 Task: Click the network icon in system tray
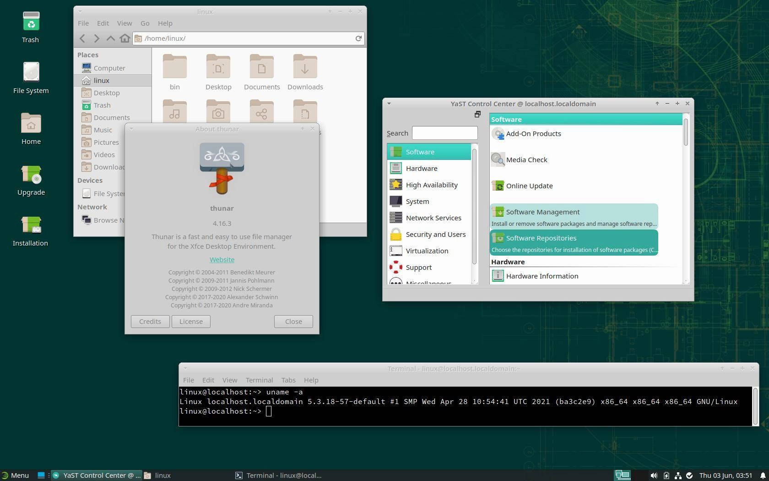click(x=678, y=476)
